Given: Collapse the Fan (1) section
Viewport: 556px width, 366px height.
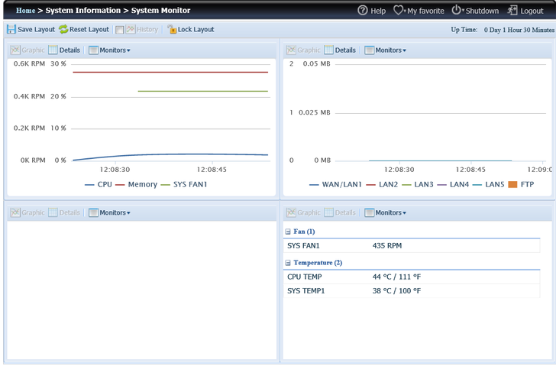Looking at the screenshot, I should click(288, 231).
